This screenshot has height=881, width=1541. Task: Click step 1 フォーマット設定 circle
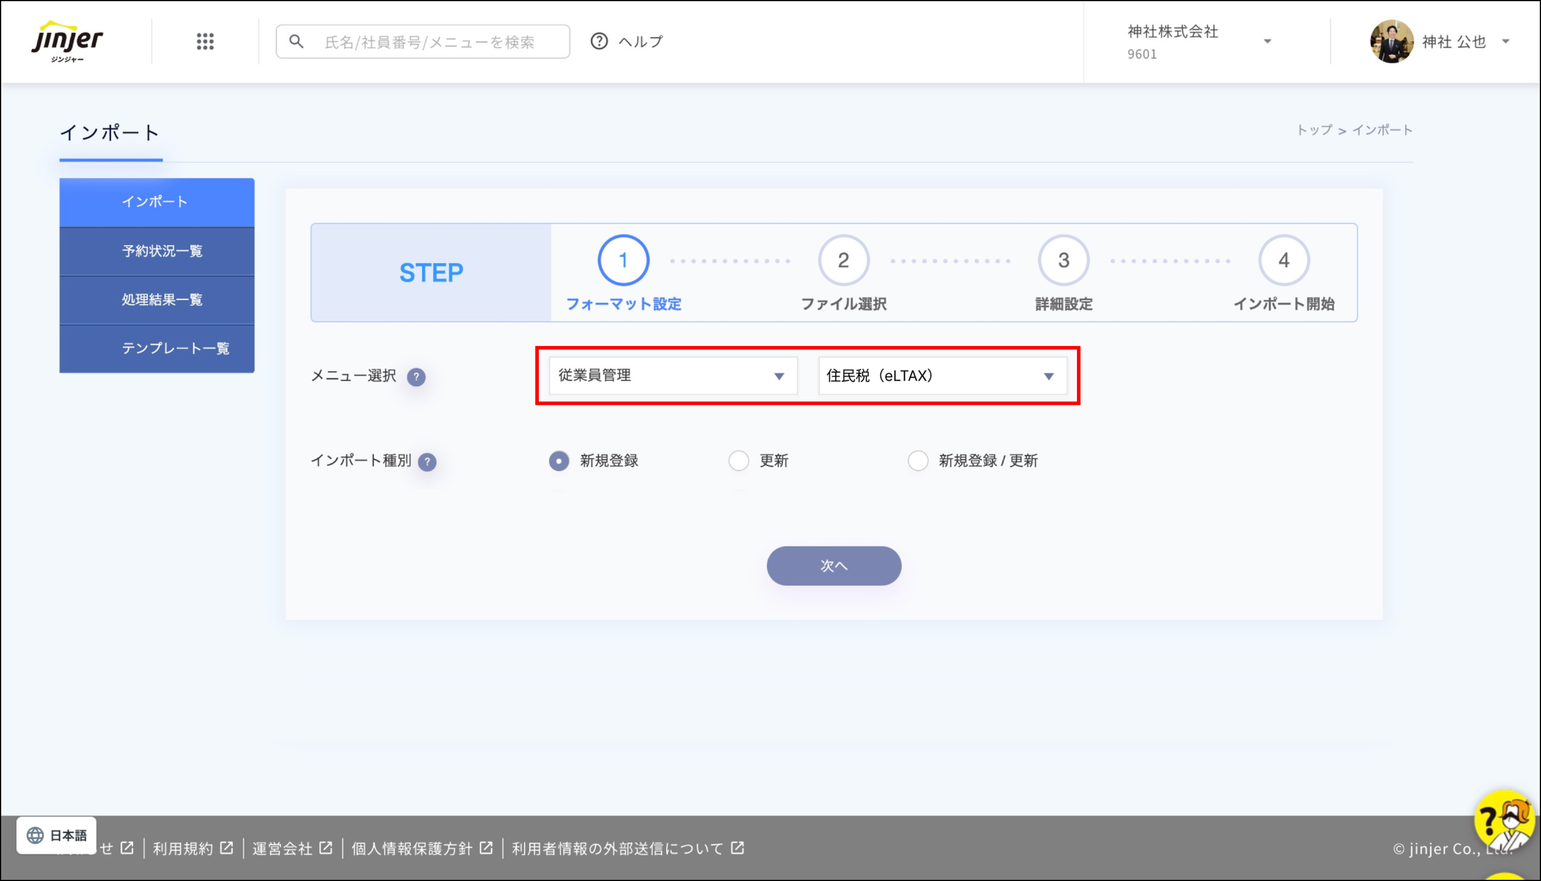(x=623, y=260)
